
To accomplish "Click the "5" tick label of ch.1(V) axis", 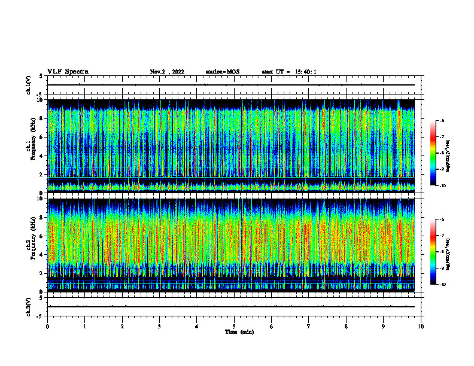I will pyautogui.click(x=41, y=77).
